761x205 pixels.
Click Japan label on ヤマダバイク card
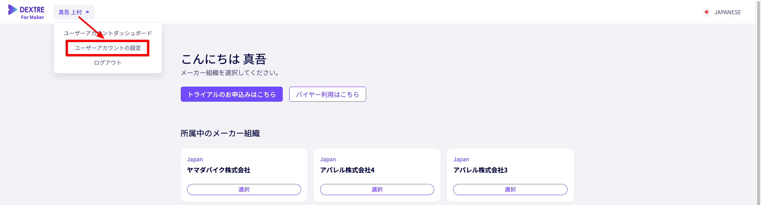195,159
